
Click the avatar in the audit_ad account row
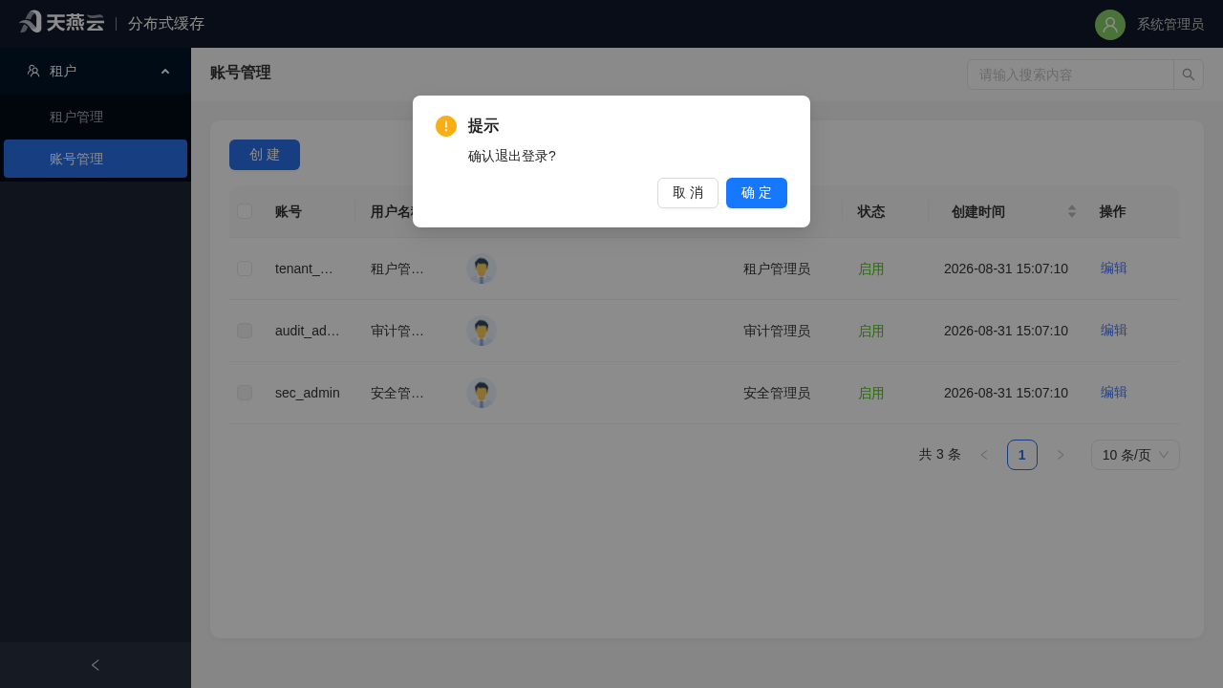click(482, 331)
